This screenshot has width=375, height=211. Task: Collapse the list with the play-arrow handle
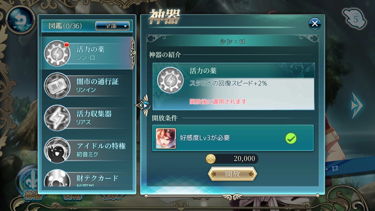(144, 105)
